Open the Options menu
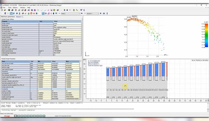209x121 pixels. click(15, 7)
